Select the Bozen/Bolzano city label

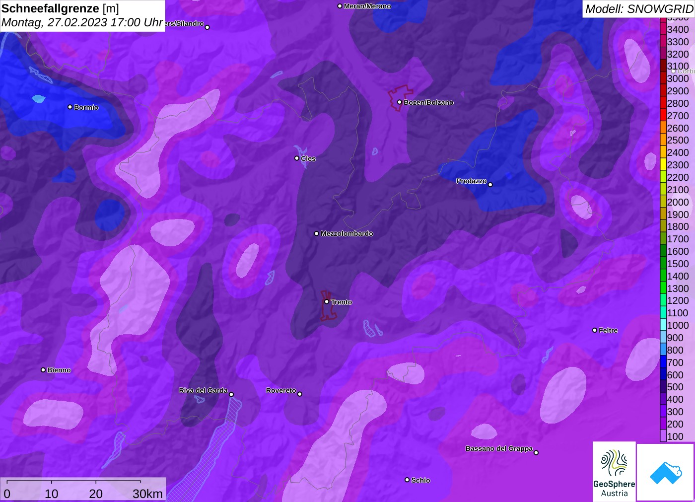(x=428, y=102)
